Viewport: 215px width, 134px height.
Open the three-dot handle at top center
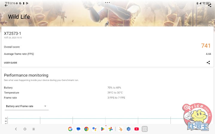click(x=107, y=2)
